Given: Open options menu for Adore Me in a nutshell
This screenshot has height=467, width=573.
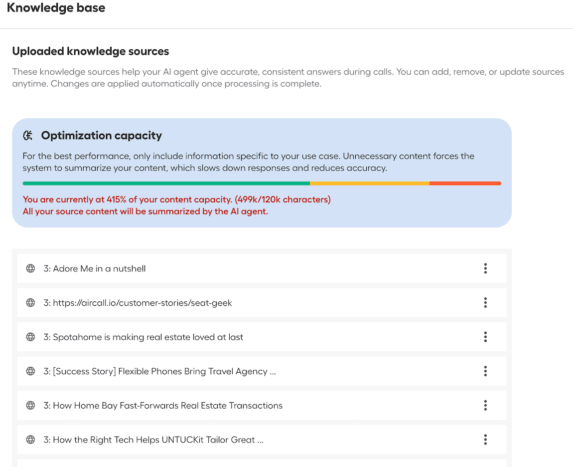Looking at the screenshot, I should pos(485,268).
